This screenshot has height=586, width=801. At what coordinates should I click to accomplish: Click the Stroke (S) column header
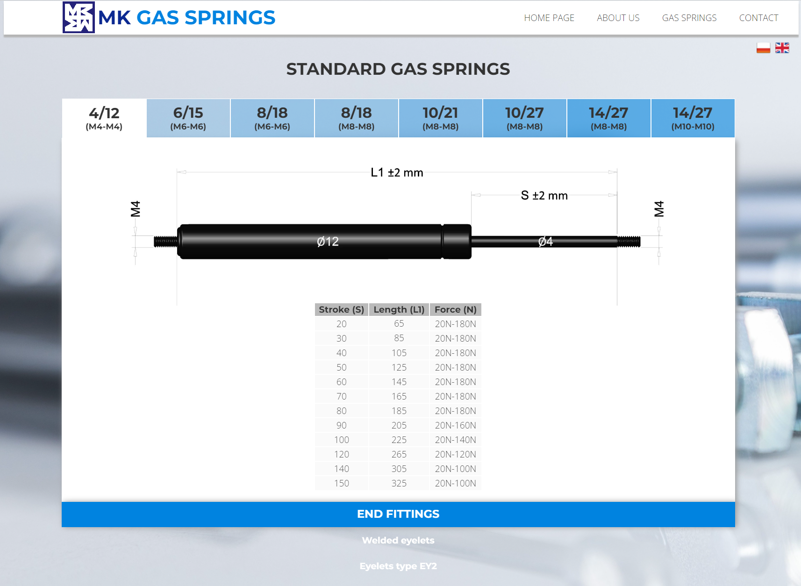(341, 309)
